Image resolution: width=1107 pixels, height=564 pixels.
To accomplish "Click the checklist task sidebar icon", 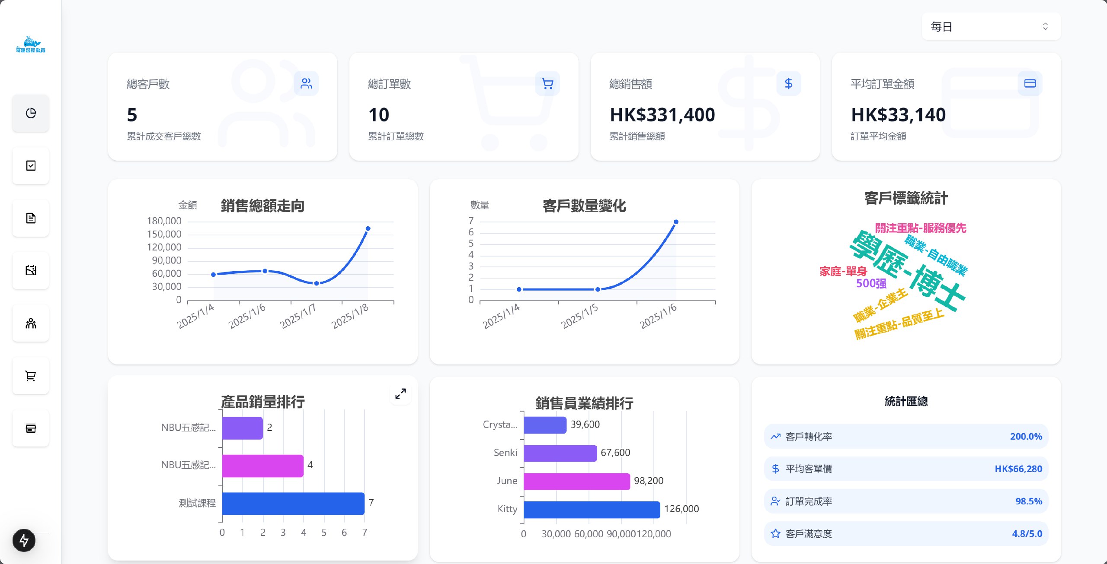I will [31, 166].
